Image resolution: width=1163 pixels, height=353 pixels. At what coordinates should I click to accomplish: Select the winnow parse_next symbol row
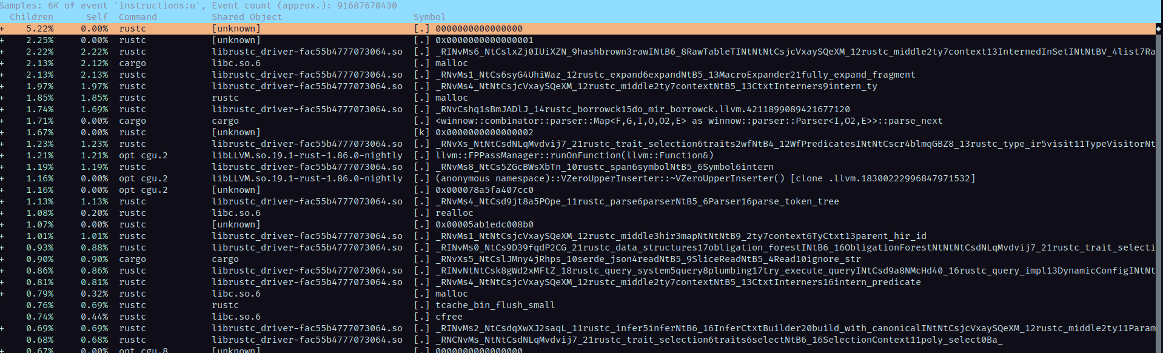tap(688, 121)
